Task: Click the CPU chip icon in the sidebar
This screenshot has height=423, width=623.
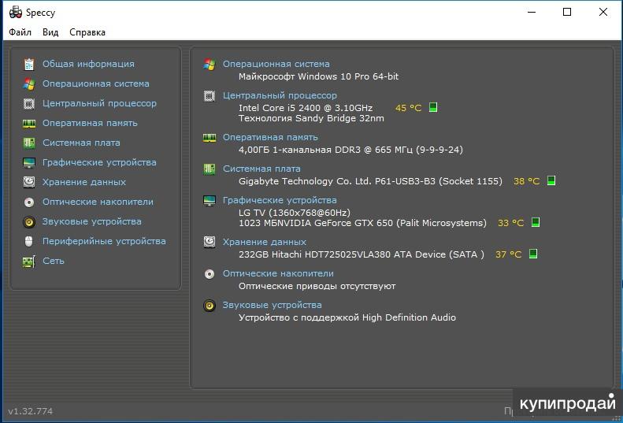Action: tap(29, 103)
